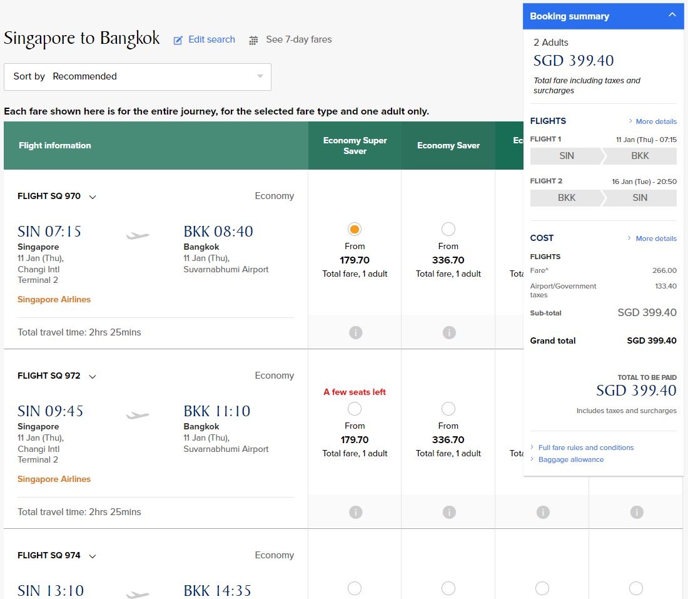Image resolution: width=688 pixels, height=599 pixels.
Task: Click Singapore Airlines label under SQ 972
Action: 54,479
